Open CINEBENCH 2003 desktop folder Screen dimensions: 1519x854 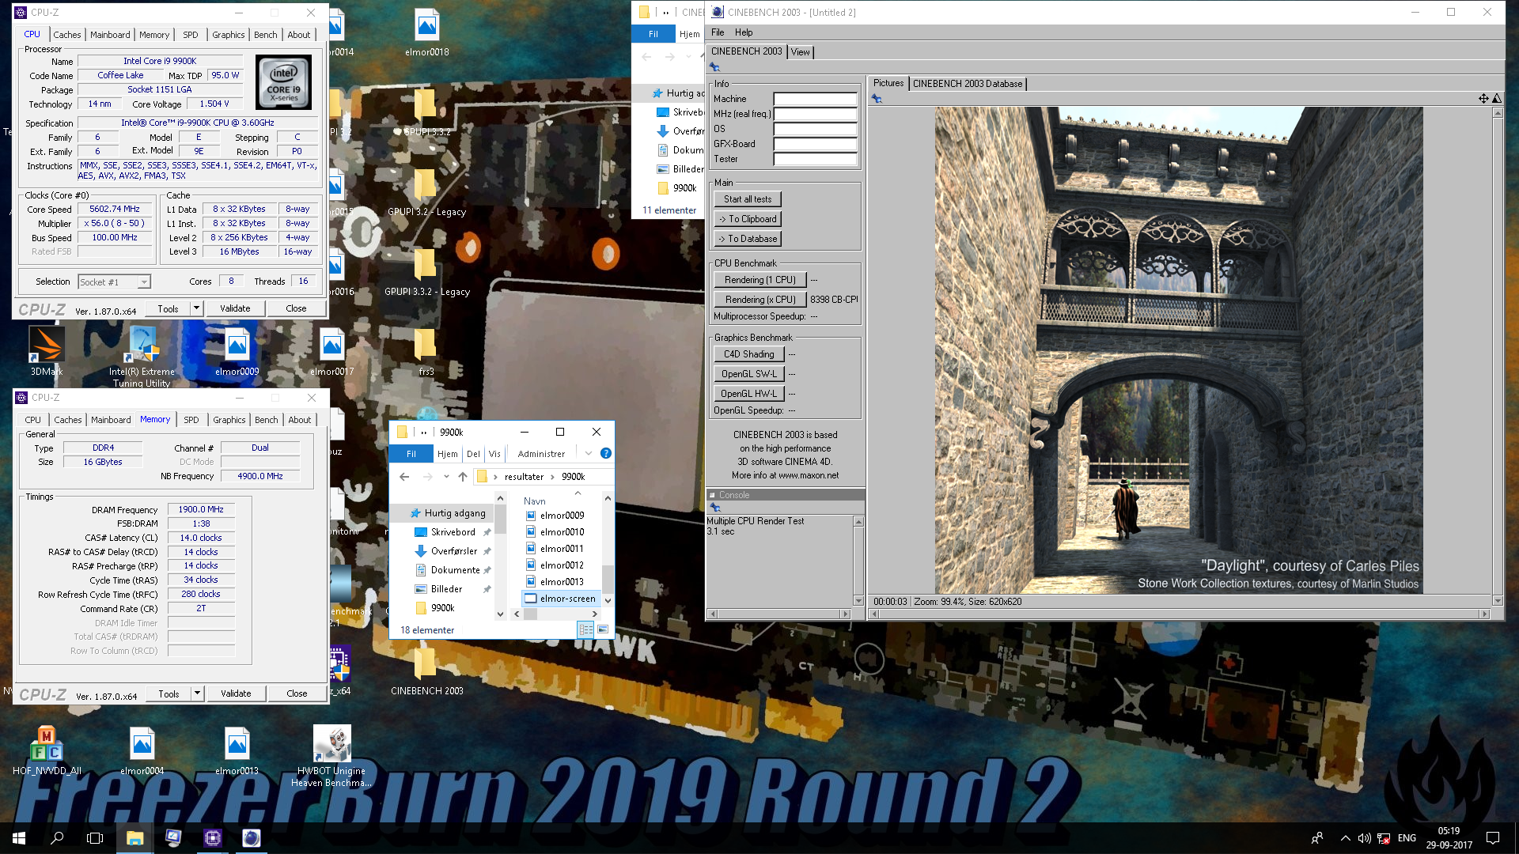click(x=426, y=671)
